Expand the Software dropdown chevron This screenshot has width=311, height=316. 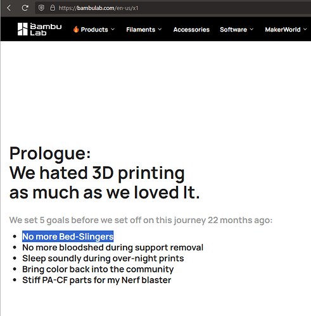251,29
